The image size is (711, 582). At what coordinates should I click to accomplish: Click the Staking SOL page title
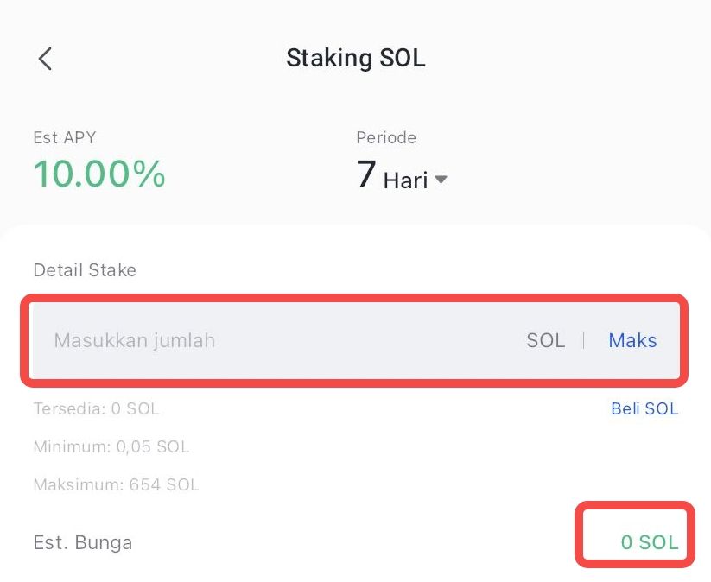point(355,58)
